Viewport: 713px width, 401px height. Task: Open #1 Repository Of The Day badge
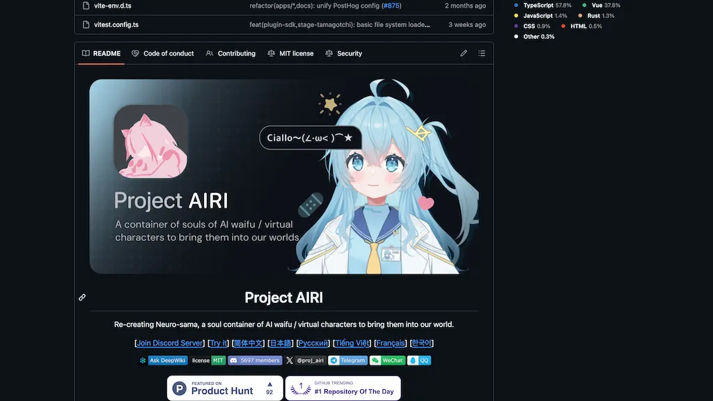click(x=343, y=388)
